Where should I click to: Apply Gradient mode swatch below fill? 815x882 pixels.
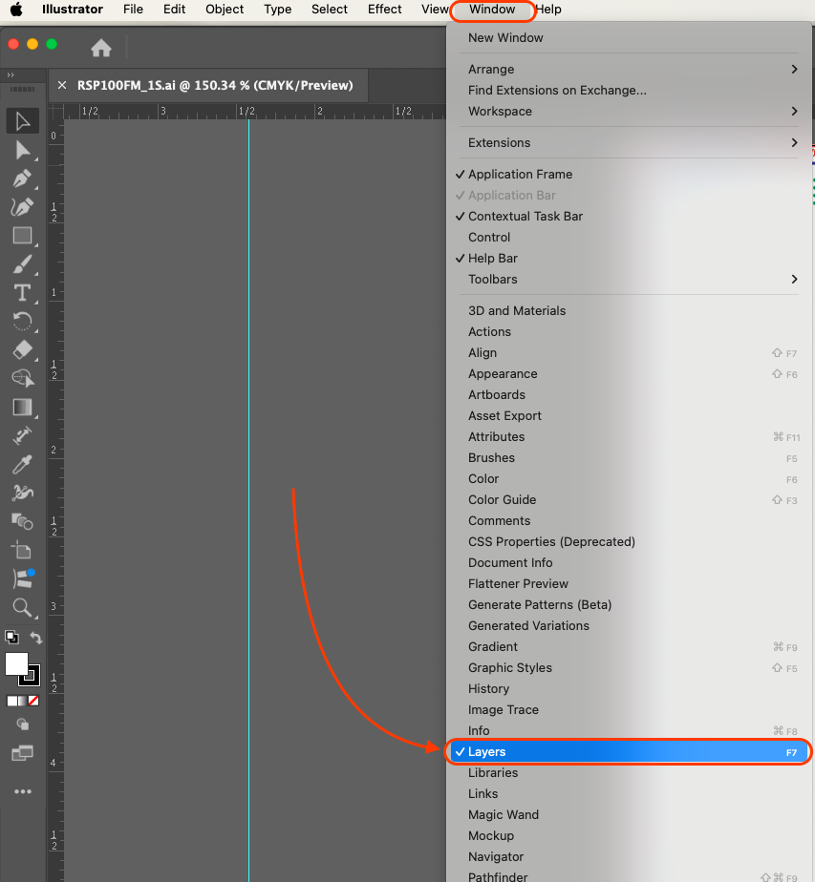(x=23, y=701)
